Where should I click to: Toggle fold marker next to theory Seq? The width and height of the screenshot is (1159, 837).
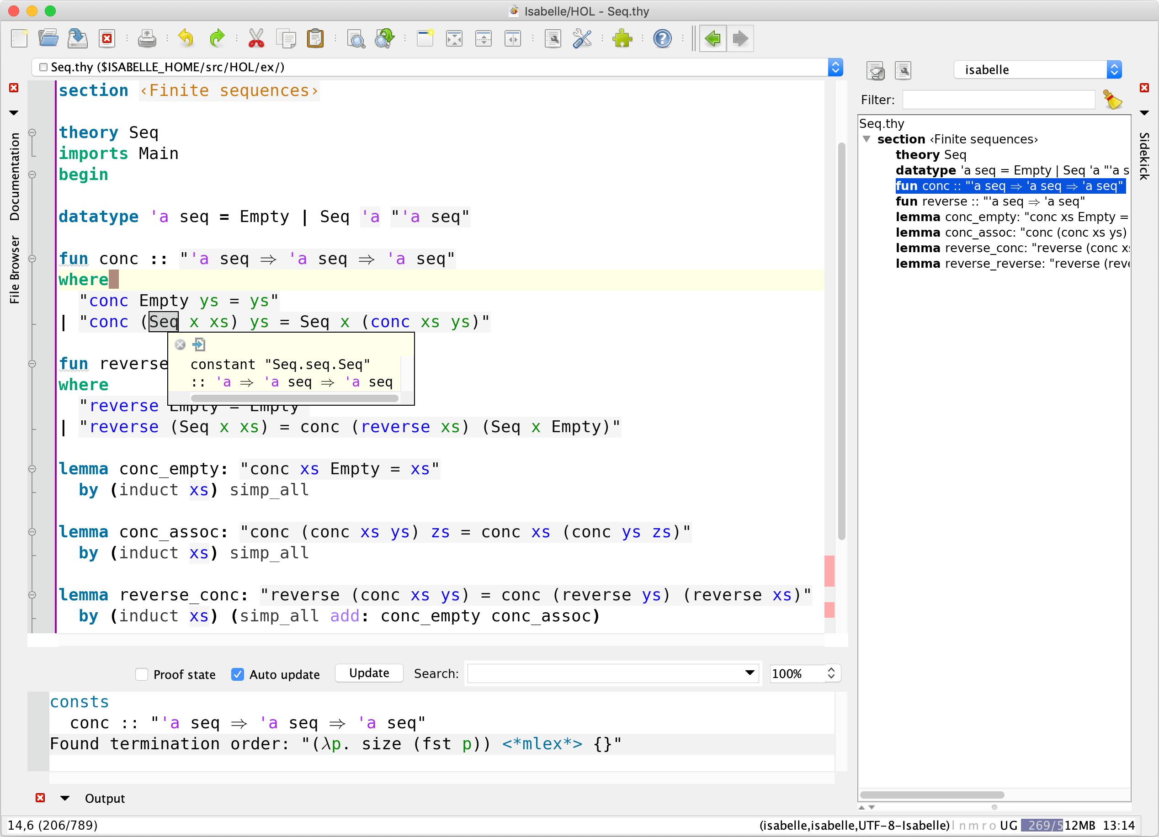tap(32, 132)
